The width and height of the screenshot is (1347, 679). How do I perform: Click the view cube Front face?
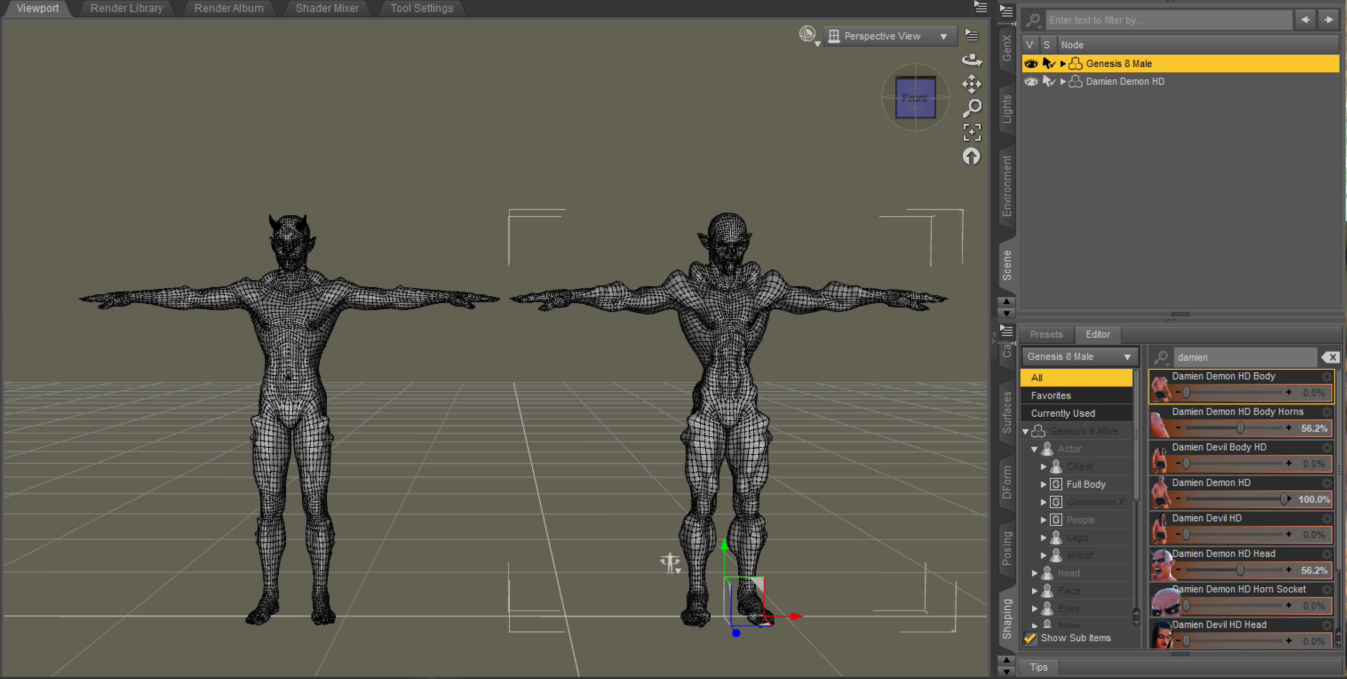(914, 98)
